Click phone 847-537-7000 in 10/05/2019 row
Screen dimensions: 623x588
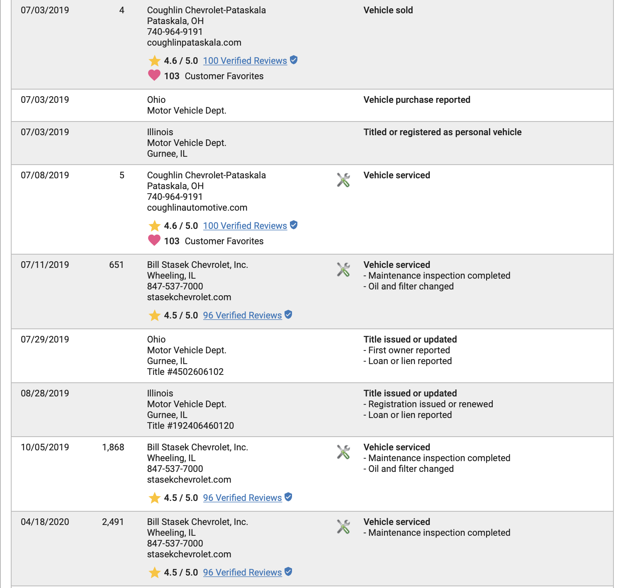coord(175,469)
